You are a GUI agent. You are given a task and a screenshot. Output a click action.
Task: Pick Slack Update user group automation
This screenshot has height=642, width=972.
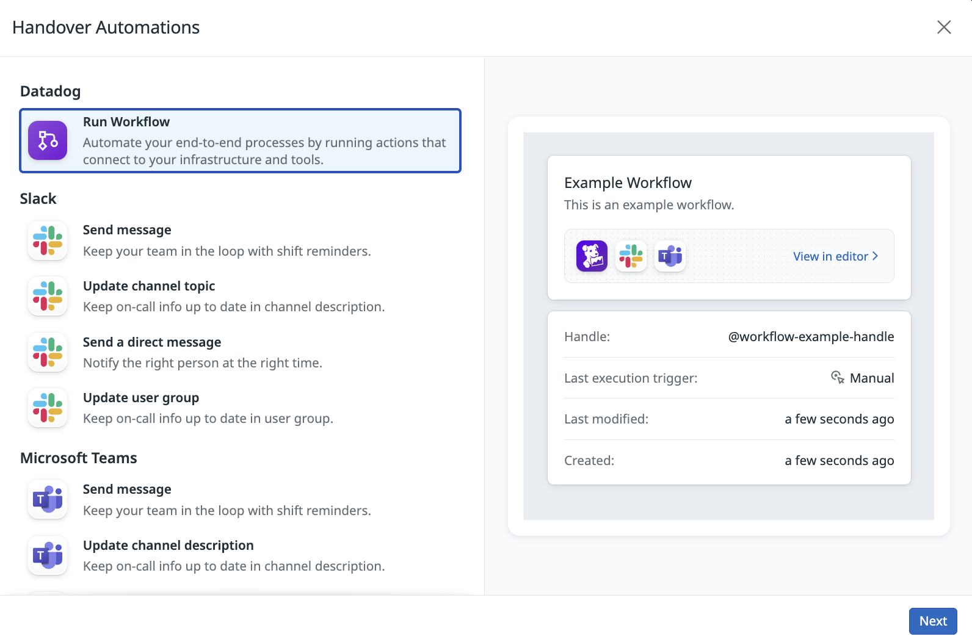[x=208, y=408]
